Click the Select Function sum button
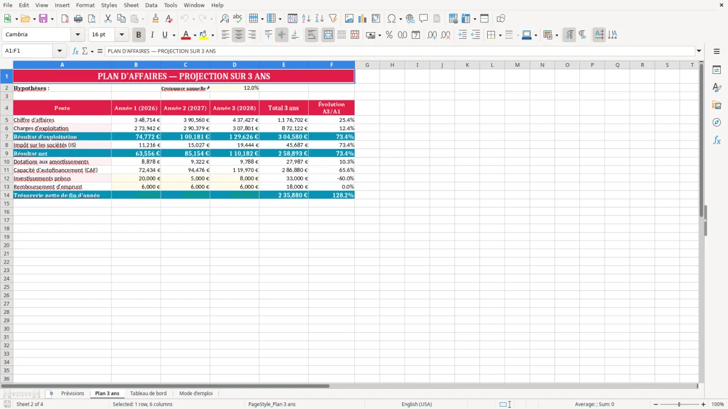The width and height of the screenshot is (728, 409). point(84,51)
